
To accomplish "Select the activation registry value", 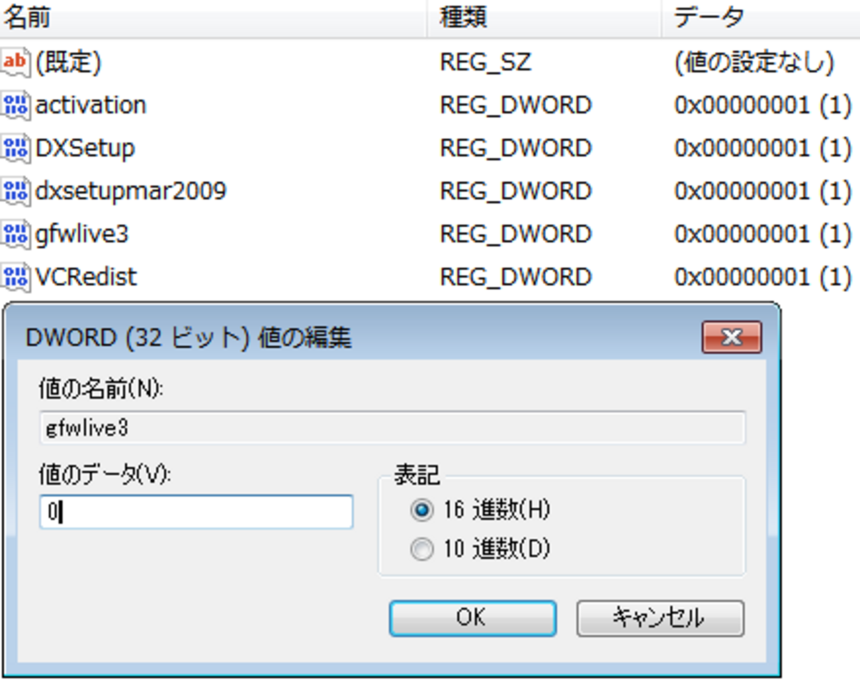I will (91, 105).
